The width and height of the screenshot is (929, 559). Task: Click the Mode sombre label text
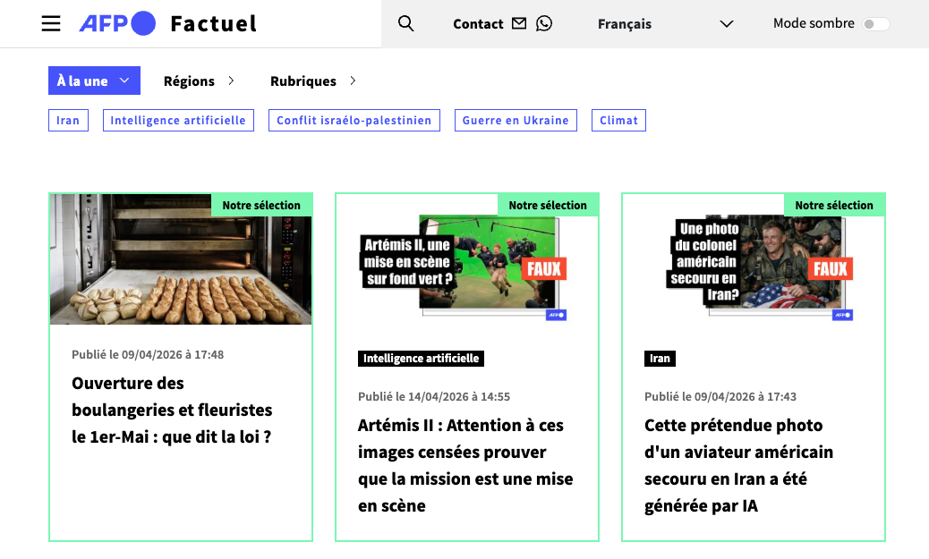[x=814, y=23]
